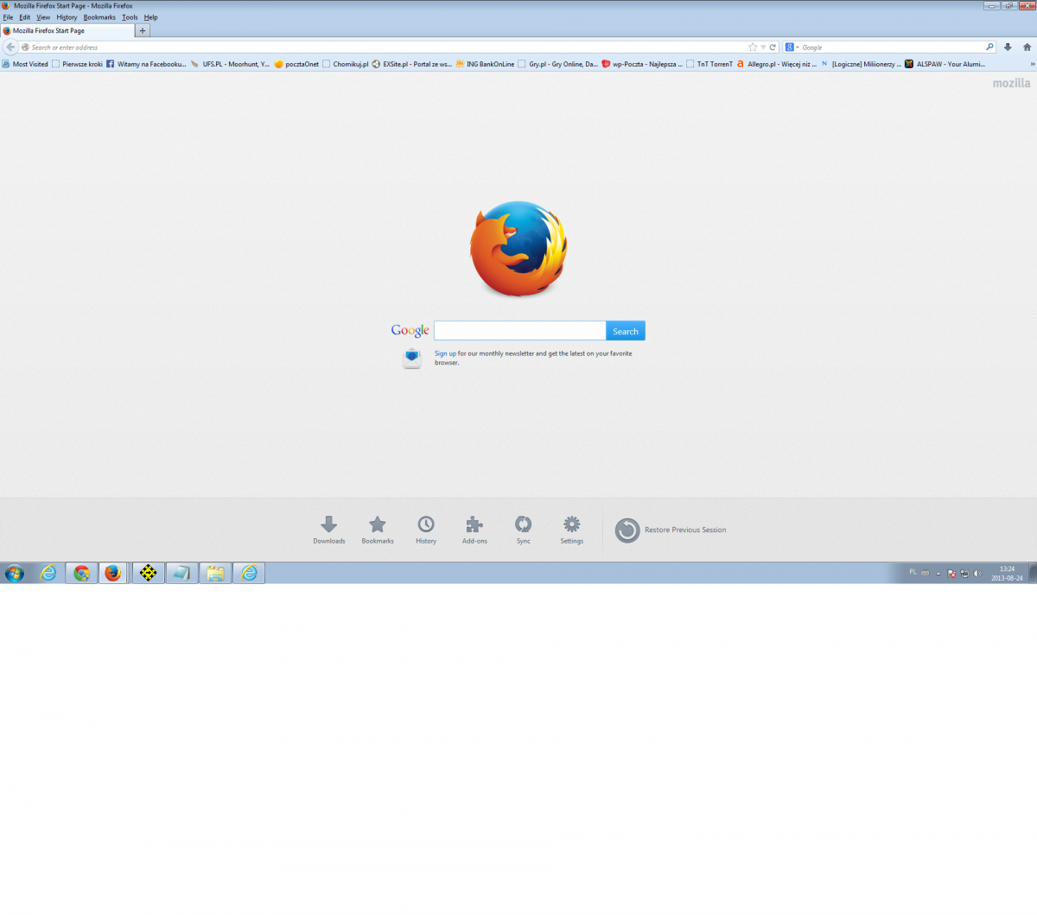Open the View menu

(x=43, y=17)
